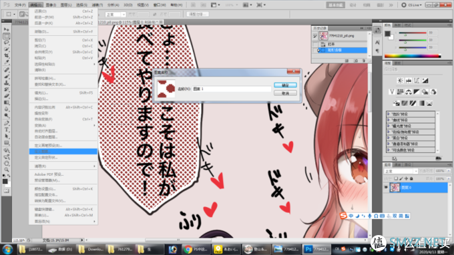Screen dimensions: 454x255
Task: Toggle Quick Mask mode
Action: click(7, 191)
